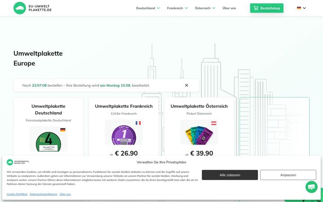Open the Bestellshop button
The height and width of the screenshot is (202, 323).
(267, 8)
